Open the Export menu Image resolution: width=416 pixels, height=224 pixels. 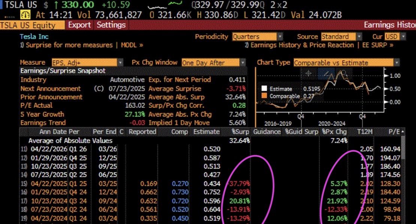(79, 25)
